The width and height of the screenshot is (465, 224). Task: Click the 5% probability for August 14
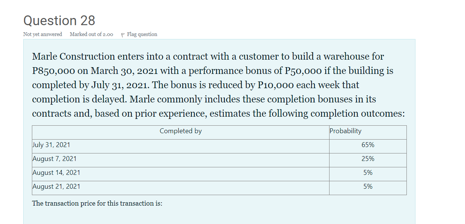(368, 173)
